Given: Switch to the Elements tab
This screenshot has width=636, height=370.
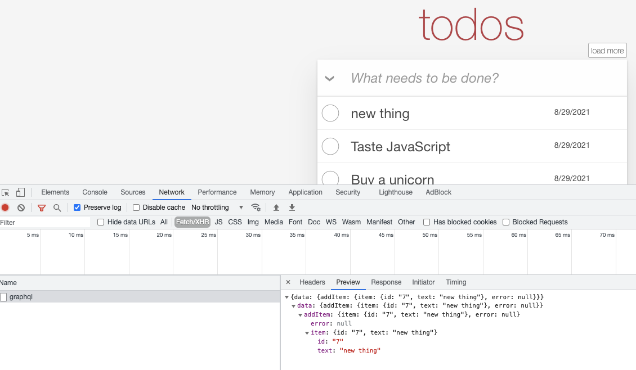Looking at the screenshot, I should pyautogui.click(x=55, y=192).
